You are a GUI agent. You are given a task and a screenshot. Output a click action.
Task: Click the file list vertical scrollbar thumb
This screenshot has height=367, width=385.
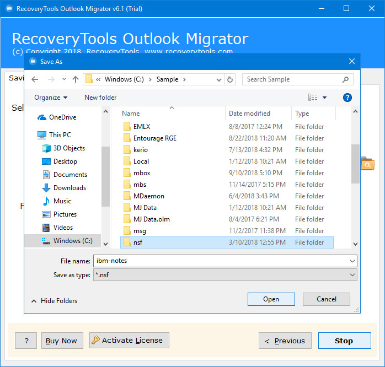pyautogui.click(x=355, y=164)
